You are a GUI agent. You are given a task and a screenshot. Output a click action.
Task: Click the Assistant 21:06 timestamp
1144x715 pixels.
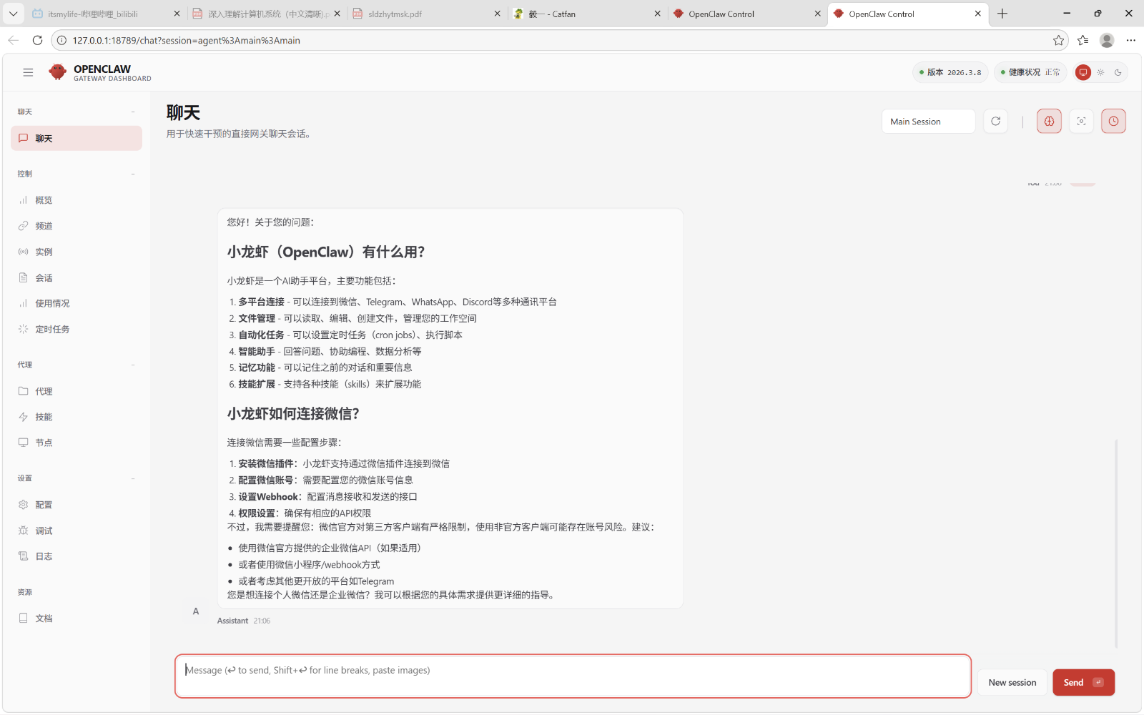262,621
